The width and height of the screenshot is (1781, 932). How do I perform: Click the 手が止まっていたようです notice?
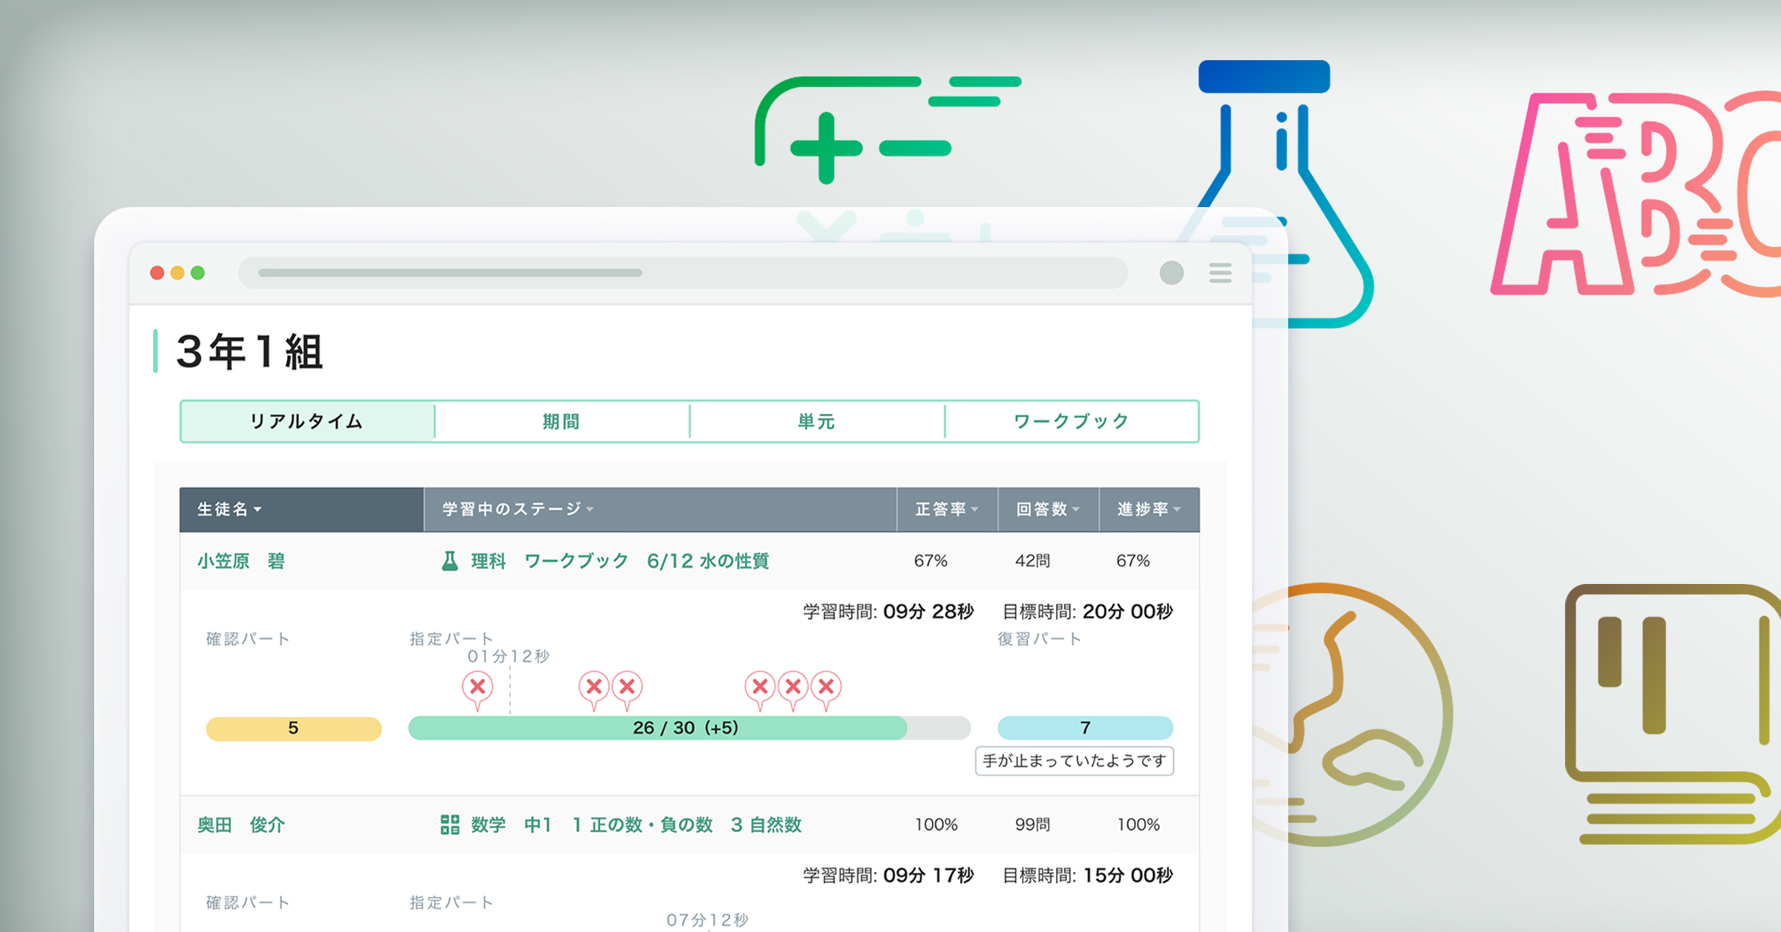tap(1075, 761)
